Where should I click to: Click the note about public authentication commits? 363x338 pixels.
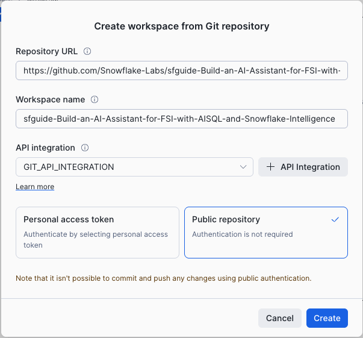(x=164, y=278)
